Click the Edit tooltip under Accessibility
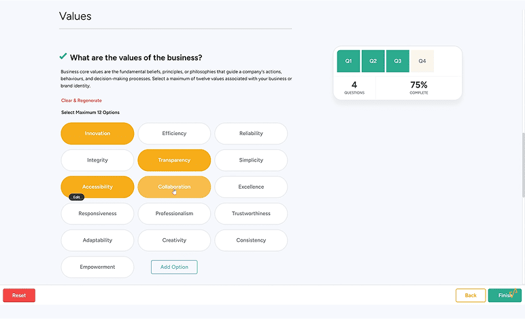The width and height of the screenshot is (525, 319). click(x=76, y=198)
